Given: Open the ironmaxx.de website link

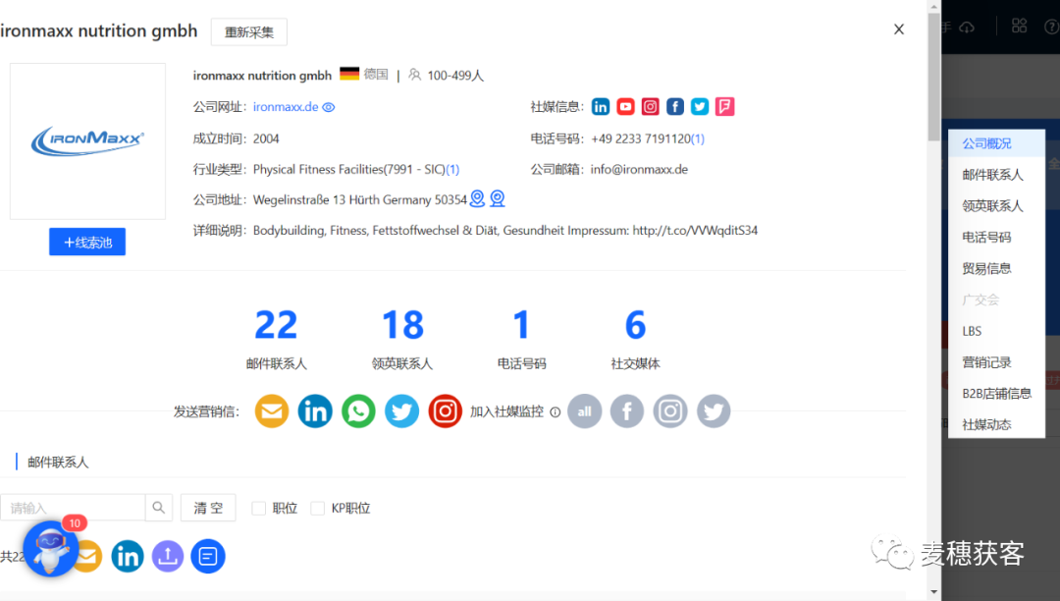Looking at the screenshot, I should pyautogui.click(x=286, y=107).
